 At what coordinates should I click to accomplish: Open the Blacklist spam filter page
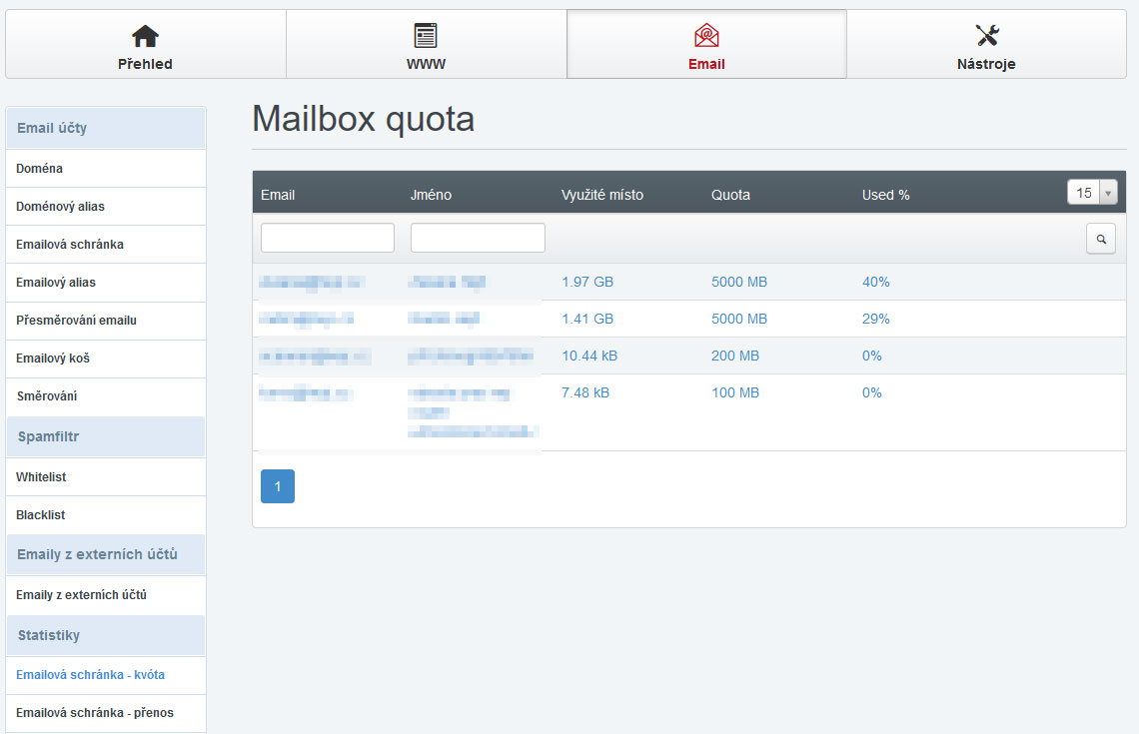(40, 515)
